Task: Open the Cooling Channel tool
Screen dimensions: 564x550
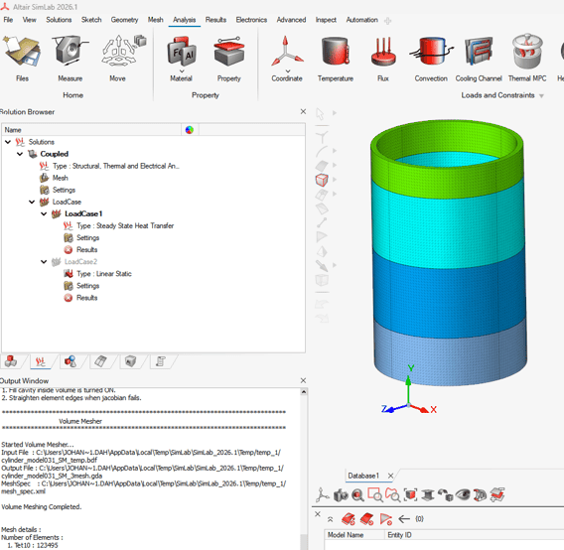Action: click(479, 58)
